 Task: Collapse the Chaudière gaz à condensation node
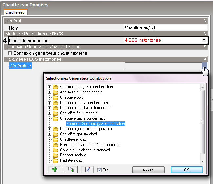[x=50, y=118]
